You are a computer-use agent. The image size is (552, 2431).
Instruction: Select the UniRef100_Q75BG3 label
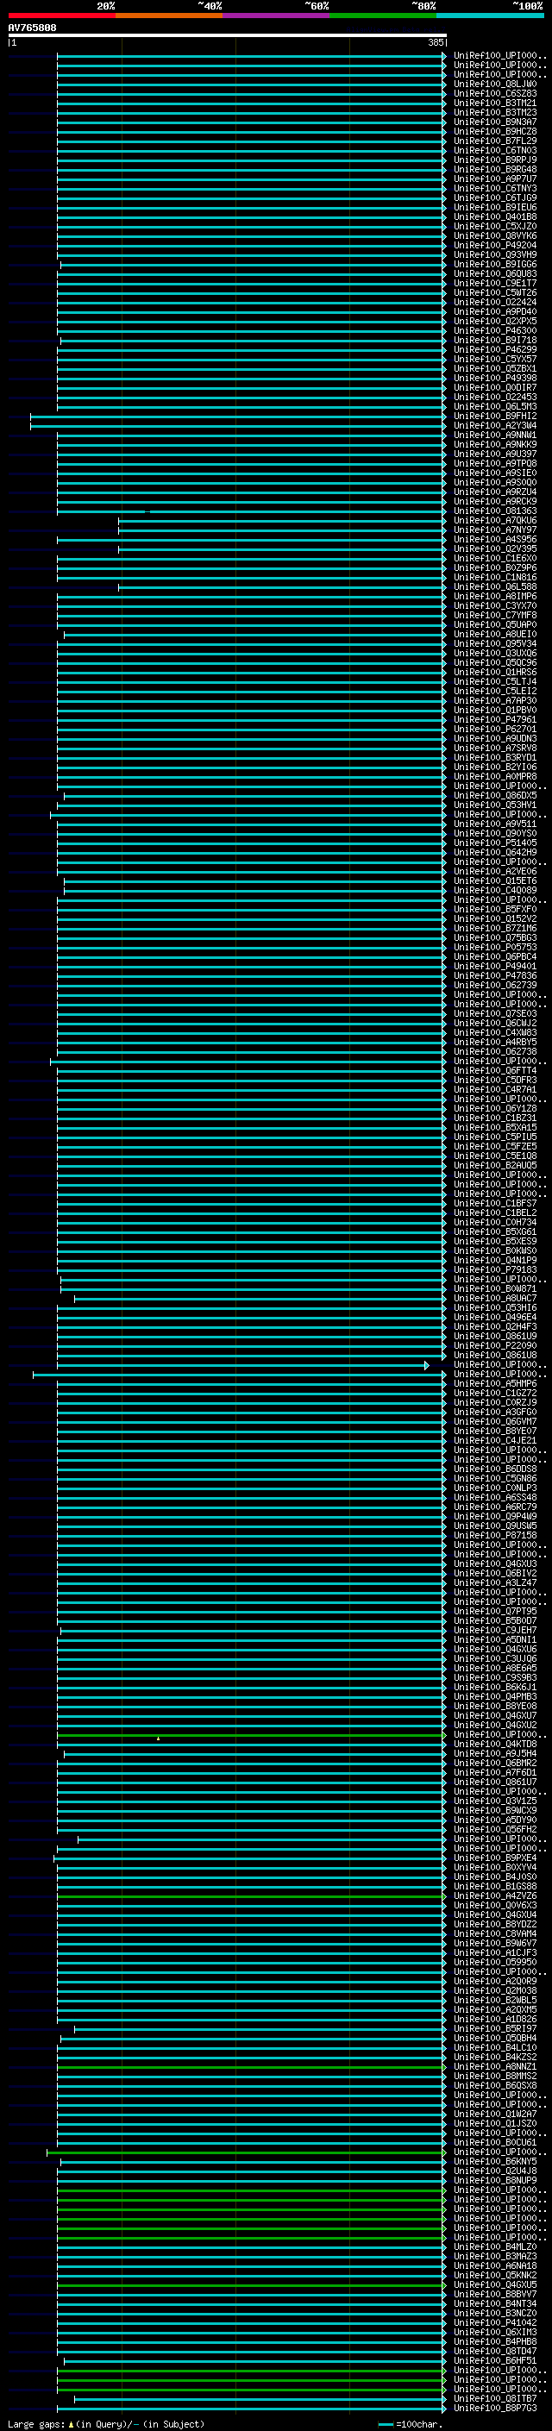(x=494, y=937)
